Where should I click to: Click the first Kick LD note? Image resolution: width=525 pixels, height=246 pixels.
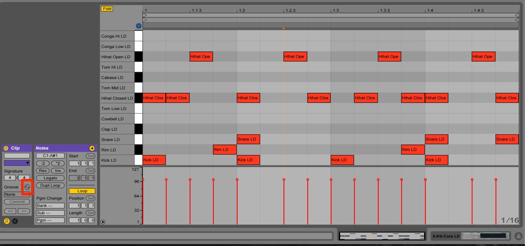coord(154,160)
